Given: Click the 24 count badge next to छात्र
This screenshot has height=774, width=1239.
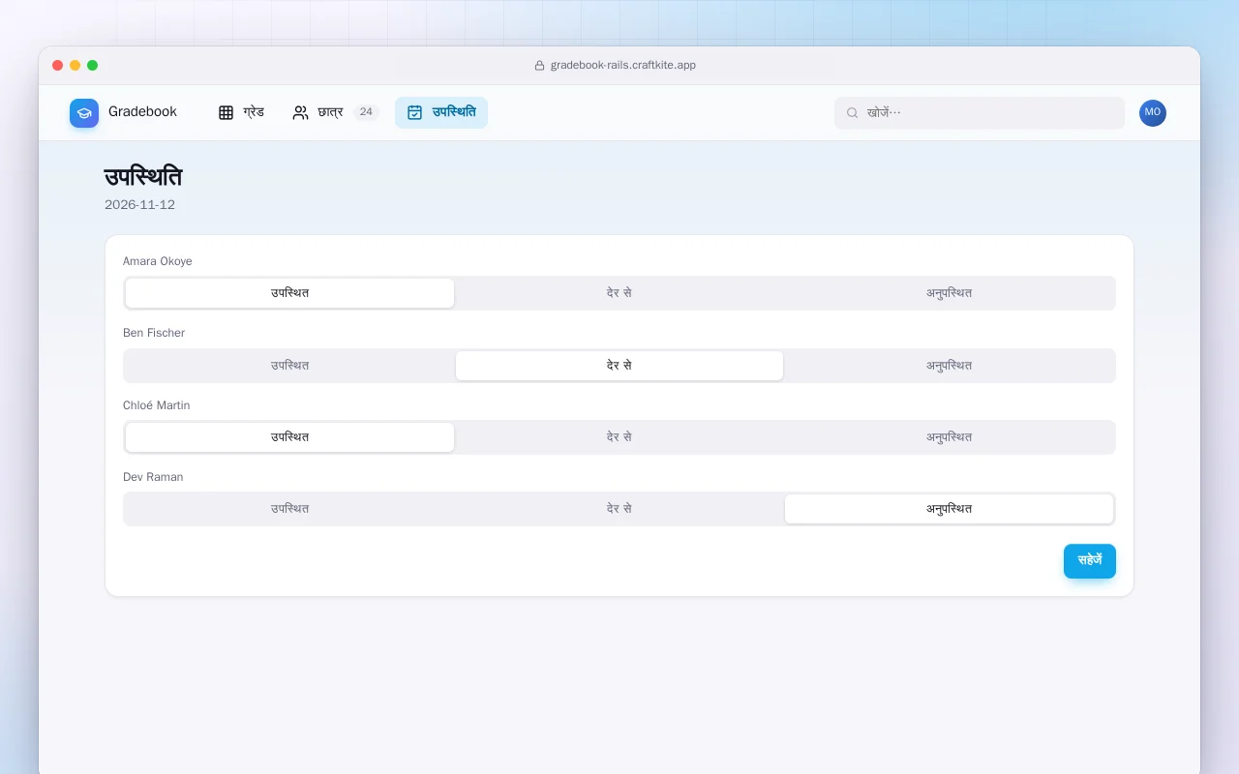Looking at the screenshot, I should (x=366, y=112).
